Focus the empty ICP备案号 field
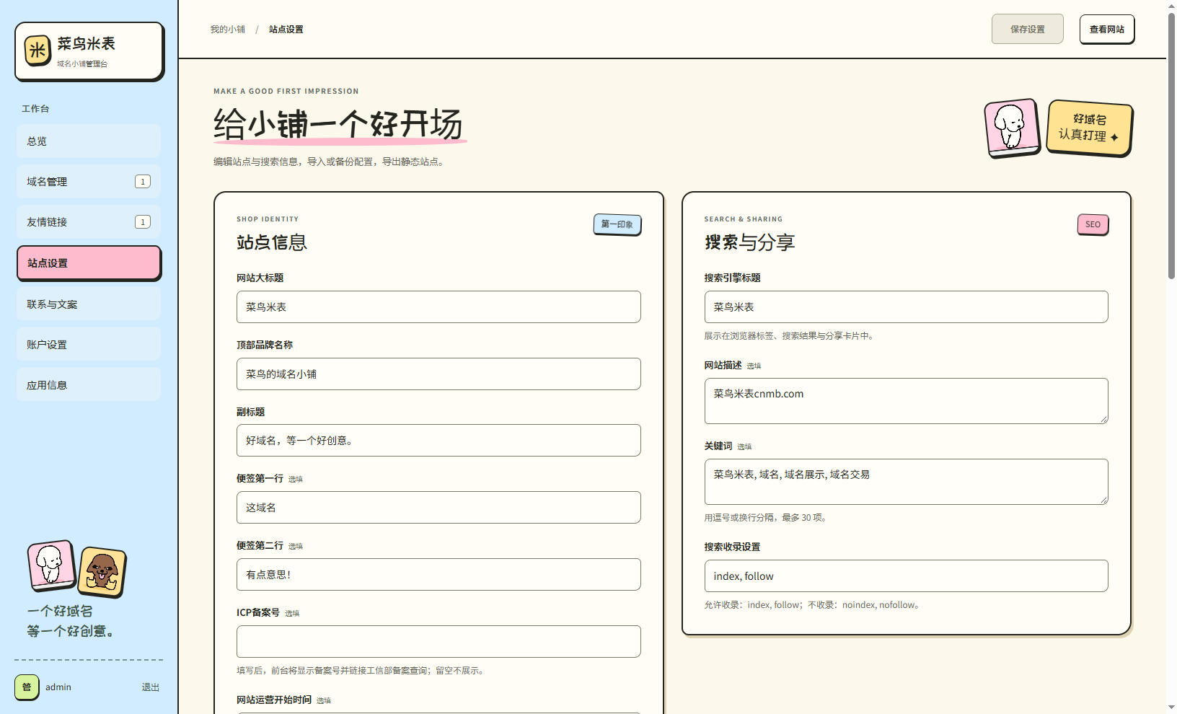Screen dimensions: 1177x714 pyautogui.click(x=438, y=641)
